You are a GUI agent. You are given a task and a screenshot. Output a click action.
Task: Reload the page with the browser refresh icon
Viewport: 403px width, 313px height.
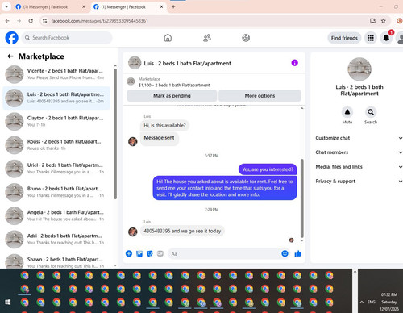(31, 21)
